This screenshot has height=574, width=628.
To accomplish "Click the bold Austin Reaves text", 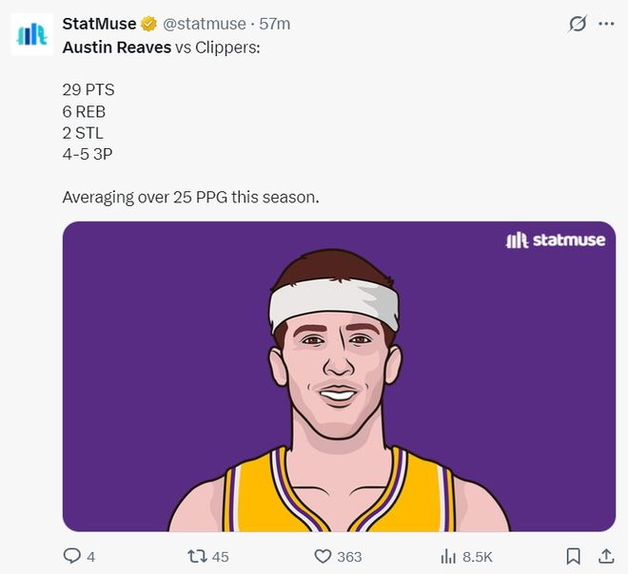I will (x=116, y=46).
